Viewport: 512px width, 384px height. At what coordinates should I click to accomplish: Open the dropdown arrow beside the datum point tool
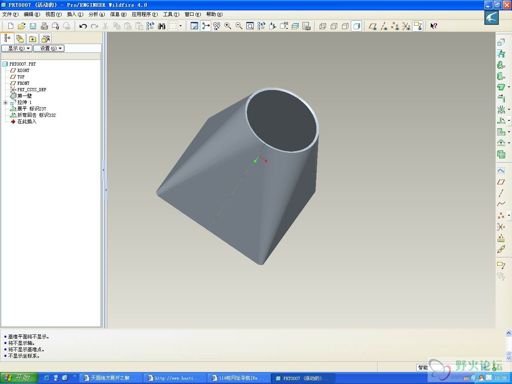coord(509,216)
